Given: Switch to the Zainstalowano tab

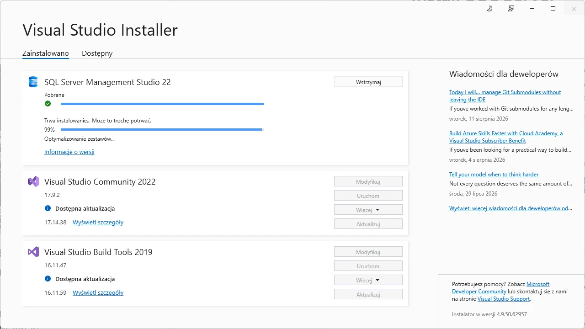Looking at the screenshot, I should click(x=46, y=53).
